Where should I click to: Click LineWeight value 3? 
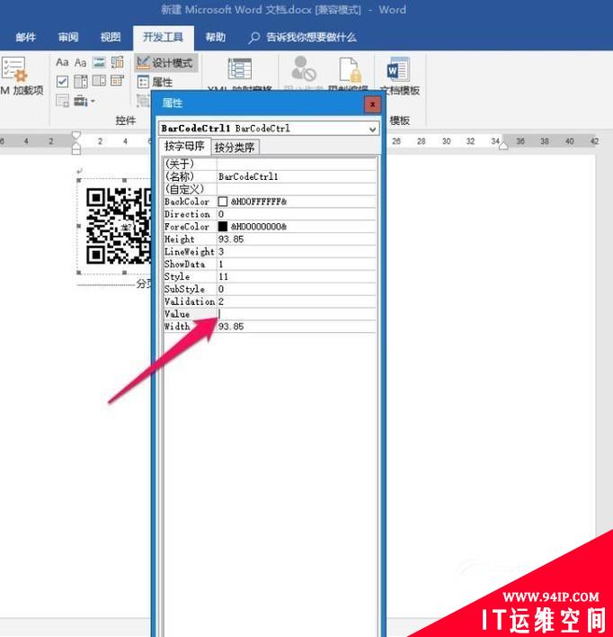(297, 251)
